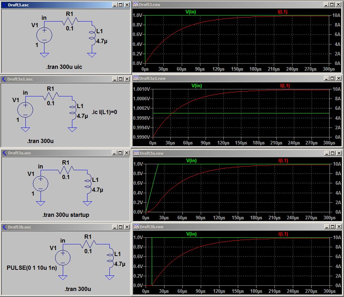This screenshot has height=297, width=344.
Task: Click the Draft3a1.raw waveform window icon
Action: coord(136,78)
